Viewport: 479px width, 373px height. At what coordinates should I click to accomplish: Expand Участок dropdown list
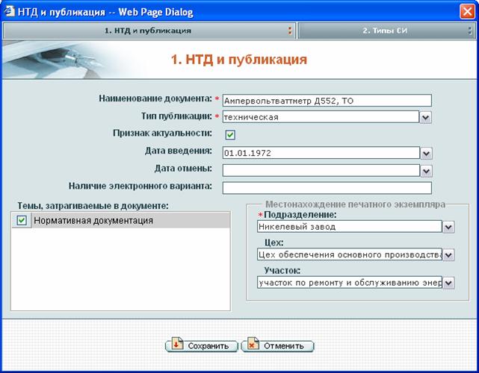[448, 283]
